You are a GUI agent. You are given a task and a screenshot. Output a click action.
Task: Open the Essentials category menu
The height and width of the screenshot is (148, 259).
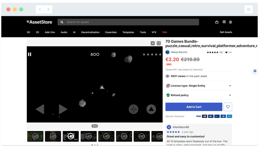[x=111, y=32]
